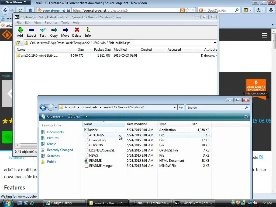Go back in New Moon browser

(5, 10)
